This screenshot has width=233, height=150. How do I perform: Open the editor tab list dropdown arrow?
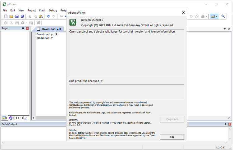click(x=225, y=29)
